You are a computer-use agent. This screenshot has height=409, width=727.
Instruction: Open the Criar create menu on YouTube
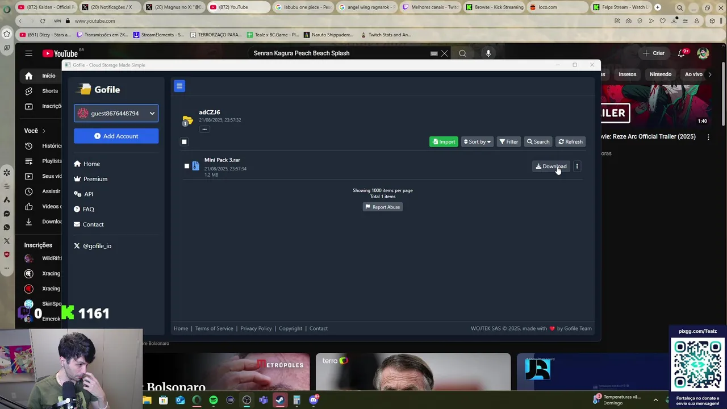(653, 53)
